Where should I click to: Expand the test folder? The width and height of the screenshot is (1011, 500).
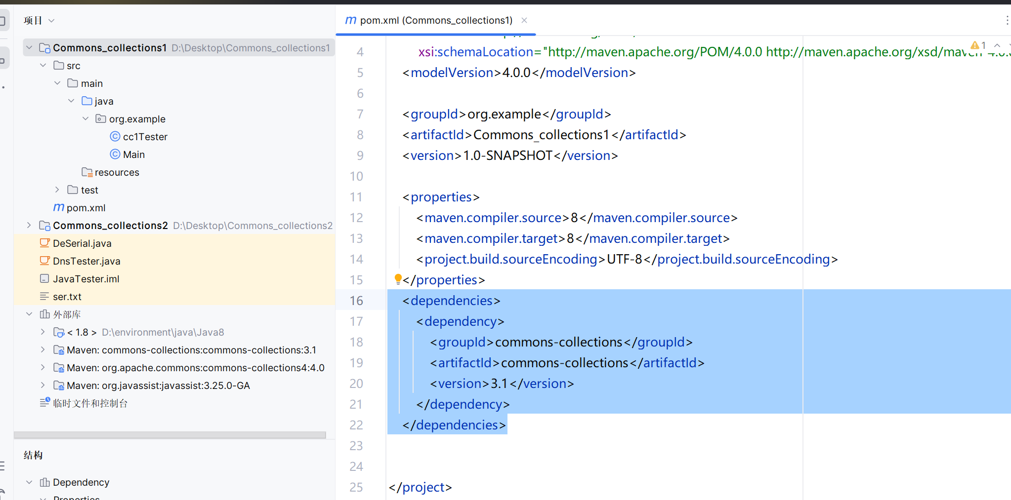coord(57,190)
